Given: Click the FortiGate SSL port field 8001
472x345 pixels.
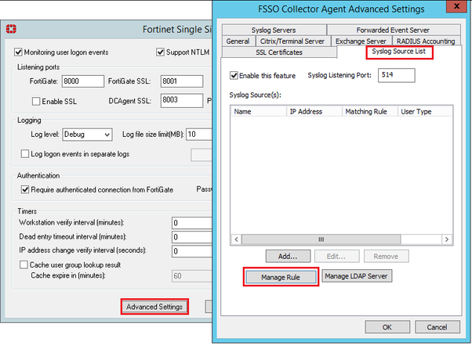Looking at the screenshot, I should 182,81.
